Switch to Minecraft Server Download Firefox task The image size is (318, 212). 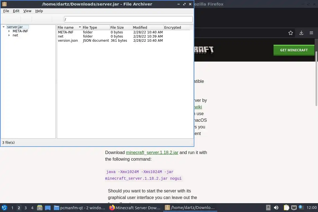click(x=135, y=208)
